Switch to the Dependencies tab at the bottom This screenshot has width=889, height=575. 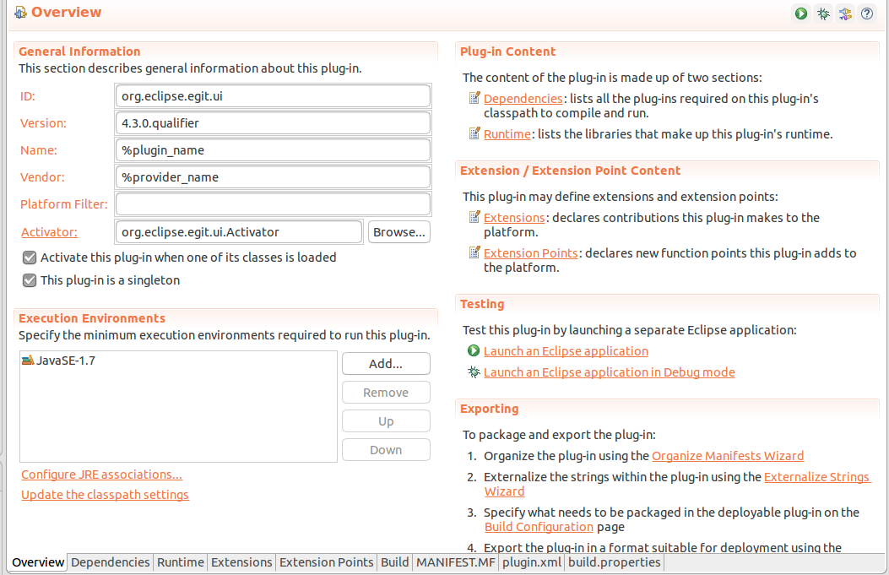111,562
